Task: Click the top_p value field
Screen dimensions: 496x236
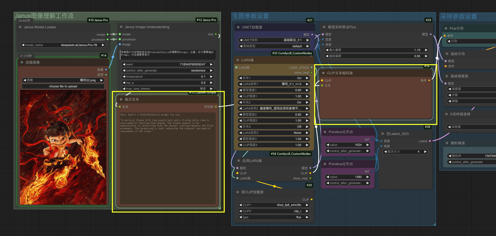Action: pyautogui.click(x=168, y=83)
